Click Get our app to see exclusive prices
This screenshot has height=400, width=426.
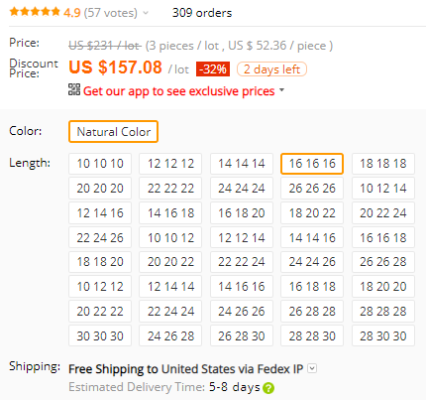point(178,91)
